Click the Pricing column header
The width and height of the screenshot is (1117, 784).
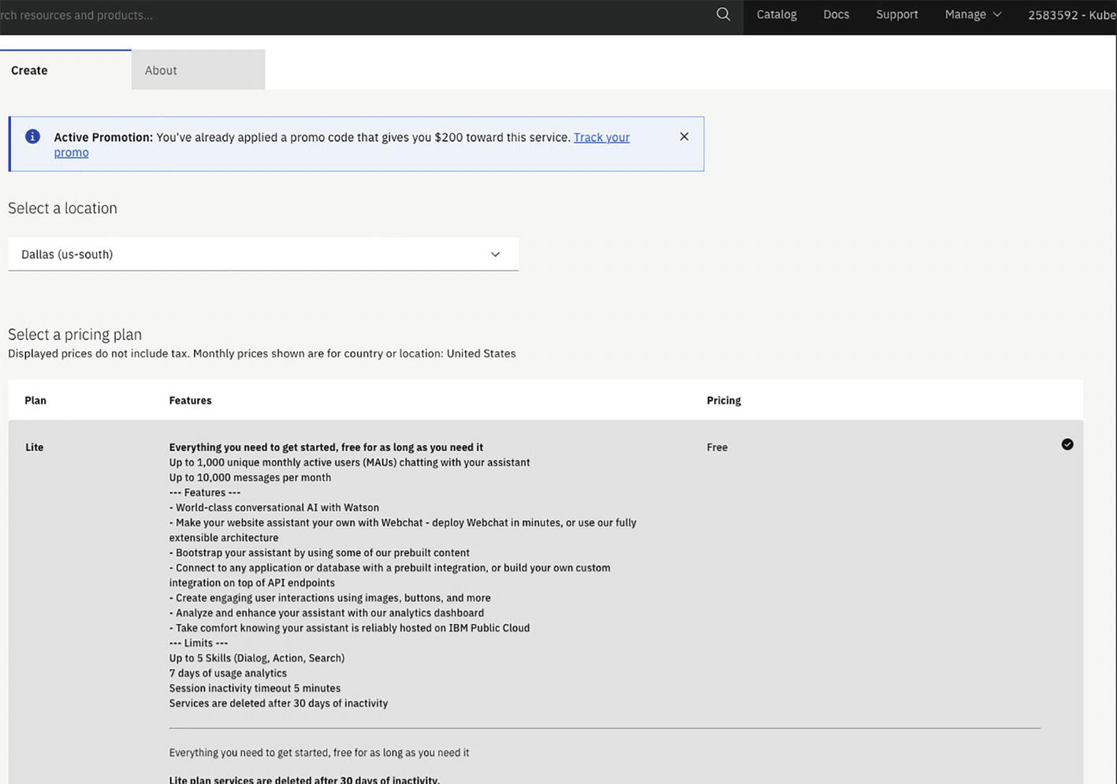[x=723, y=400]
